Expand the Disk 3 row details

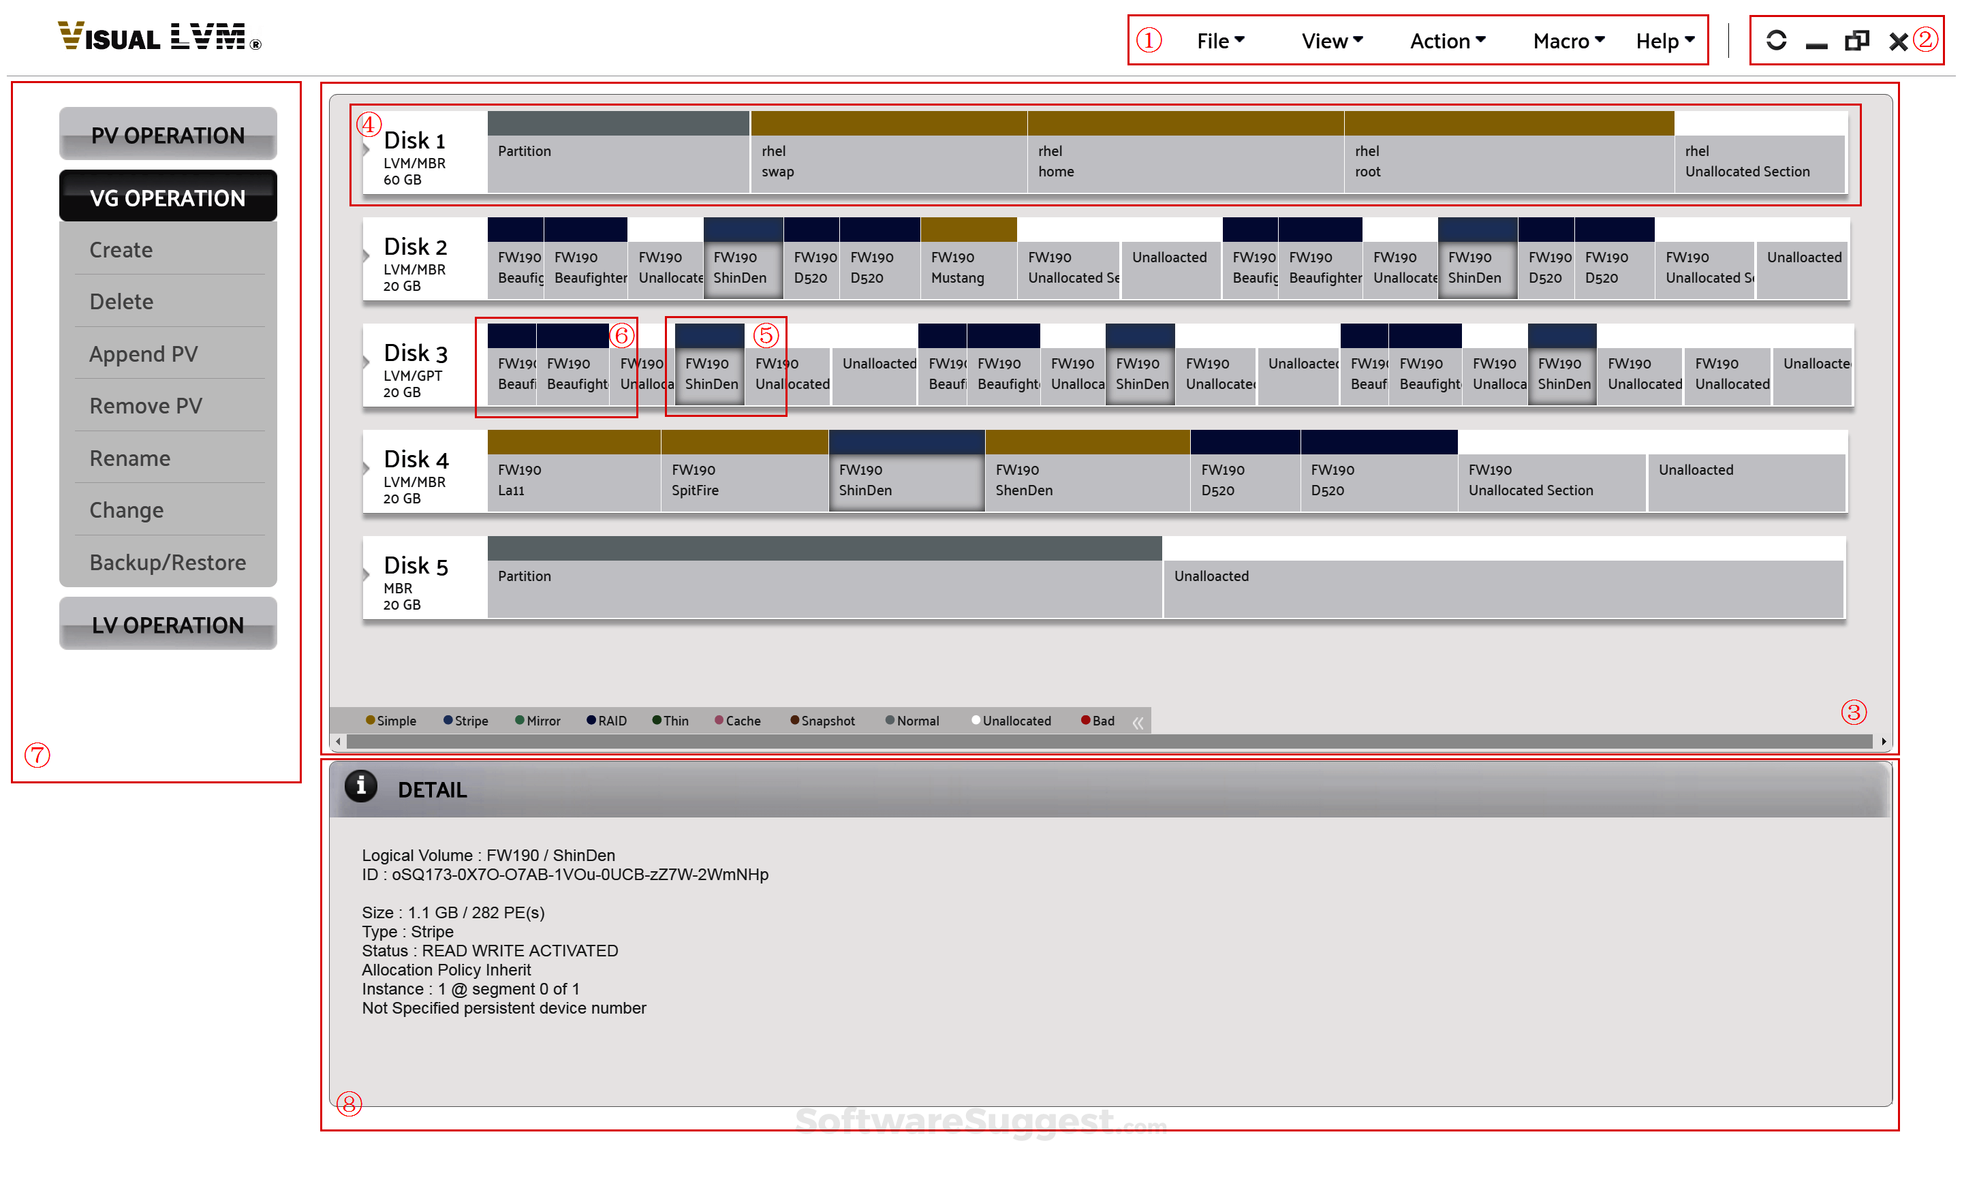coord(367,364)
